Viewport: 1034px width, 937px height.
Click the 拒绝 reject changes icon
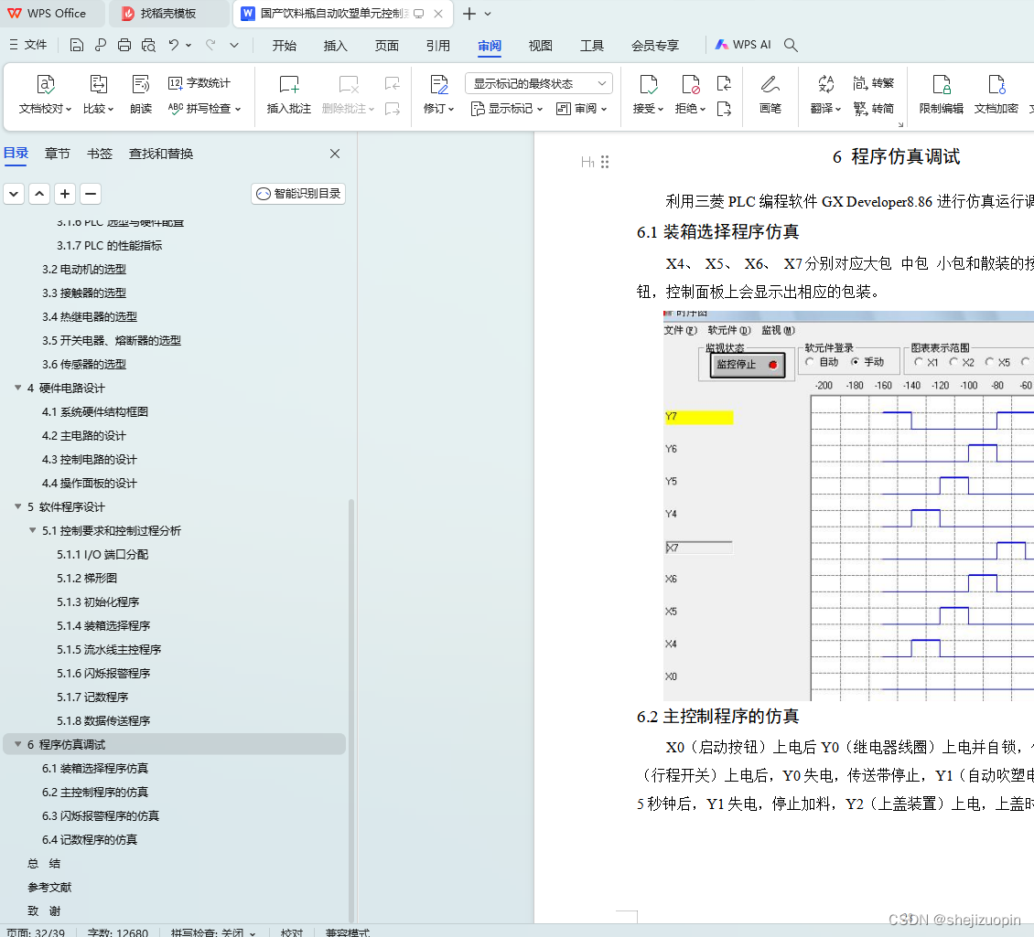point(691,95)
